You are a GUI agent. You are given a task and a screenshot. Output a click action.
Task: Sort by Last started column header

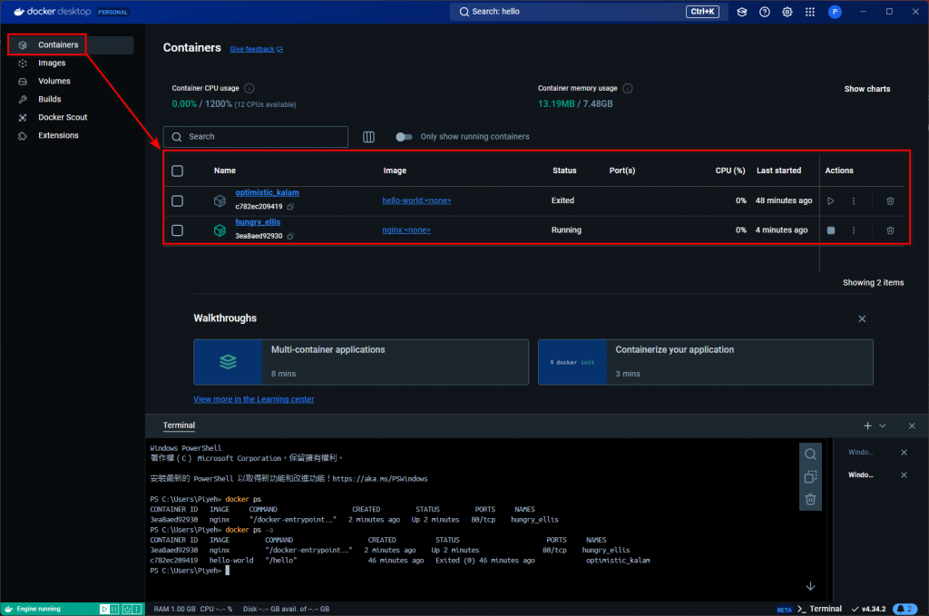click(x=778, y=171)
